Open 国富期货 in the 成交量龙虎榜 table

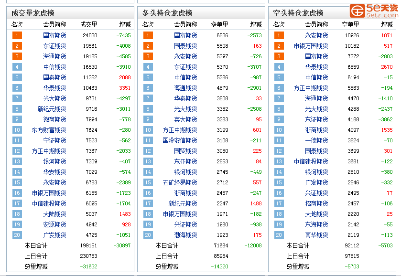54,35
